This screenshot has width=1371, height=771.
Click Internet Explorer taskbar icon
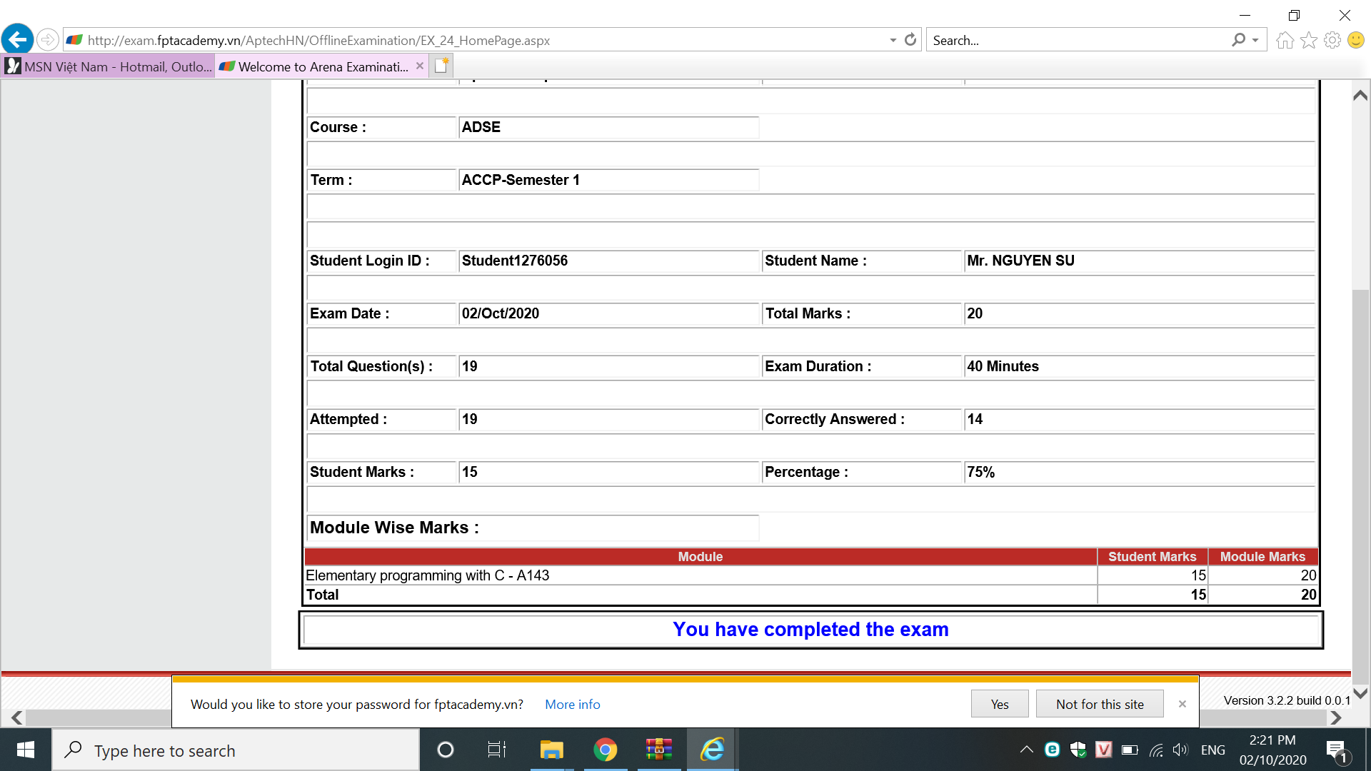click(x=712, y=750)
